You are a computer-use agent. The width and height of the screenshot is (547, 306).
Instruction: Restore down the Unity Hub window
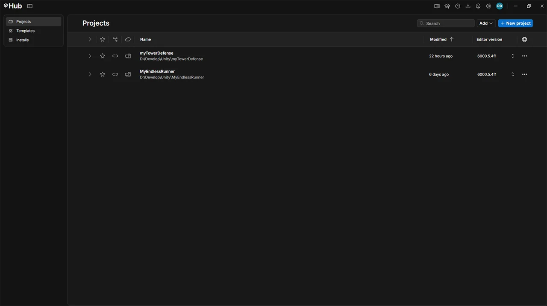pos(529,6)
